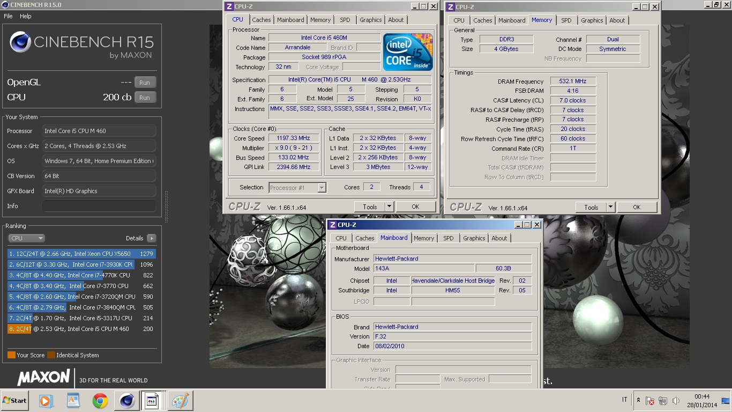Open the Cinebench Help menu
This screenshot has width=732, height=412.
point(26,16)
